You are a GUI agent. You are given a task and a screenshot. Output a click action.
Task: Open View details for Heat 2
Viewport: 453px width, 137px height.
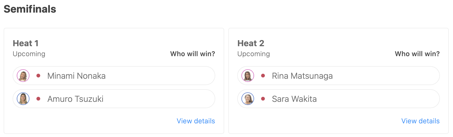click(420, 121)
